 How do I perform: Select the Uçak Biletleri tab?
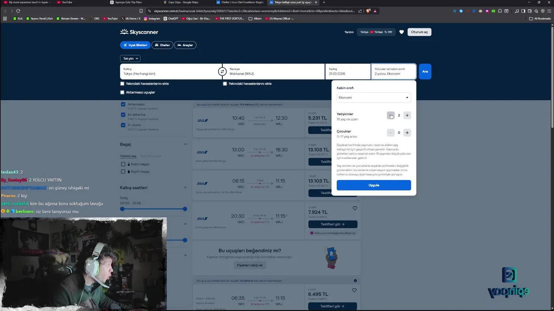[x=135, y=45]
